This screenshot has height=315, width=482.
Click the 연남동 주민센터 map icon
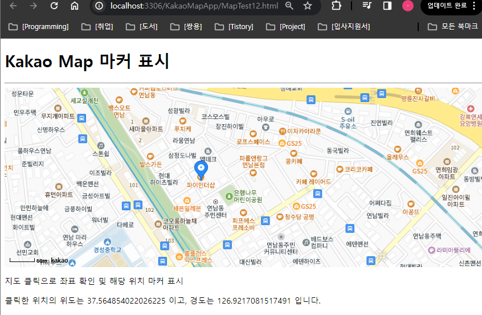(x=215, y=202)
